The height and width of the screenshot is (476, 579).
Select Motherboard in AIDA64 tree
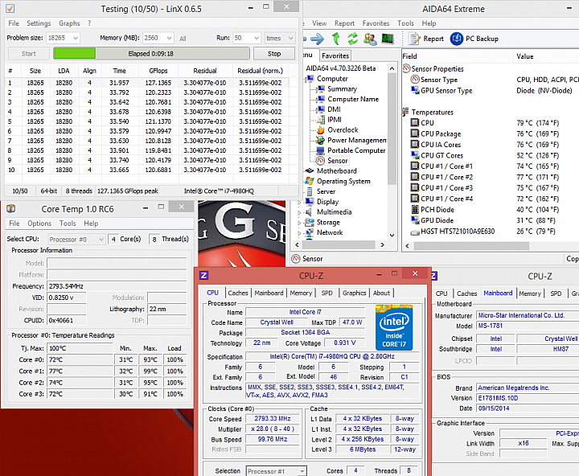[x=336, y=171]
